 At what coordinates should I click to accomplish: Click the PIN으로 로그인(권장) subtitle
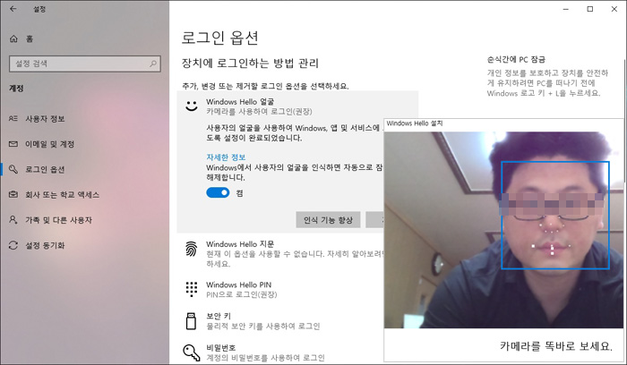pyautogui.click(x=242, y=294)
